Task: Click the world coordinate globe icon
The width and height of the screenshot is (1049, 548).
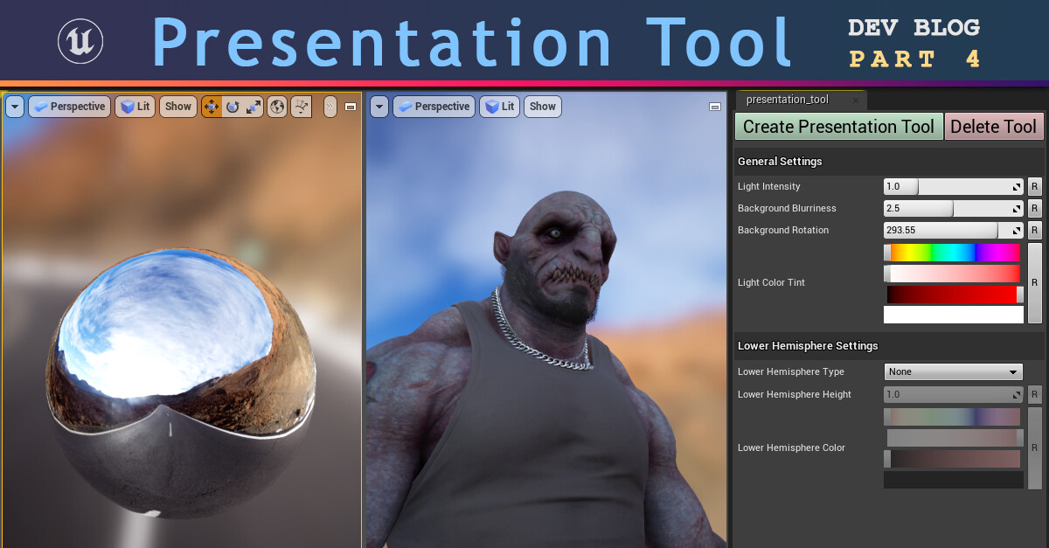Action: tap(275, 107)
